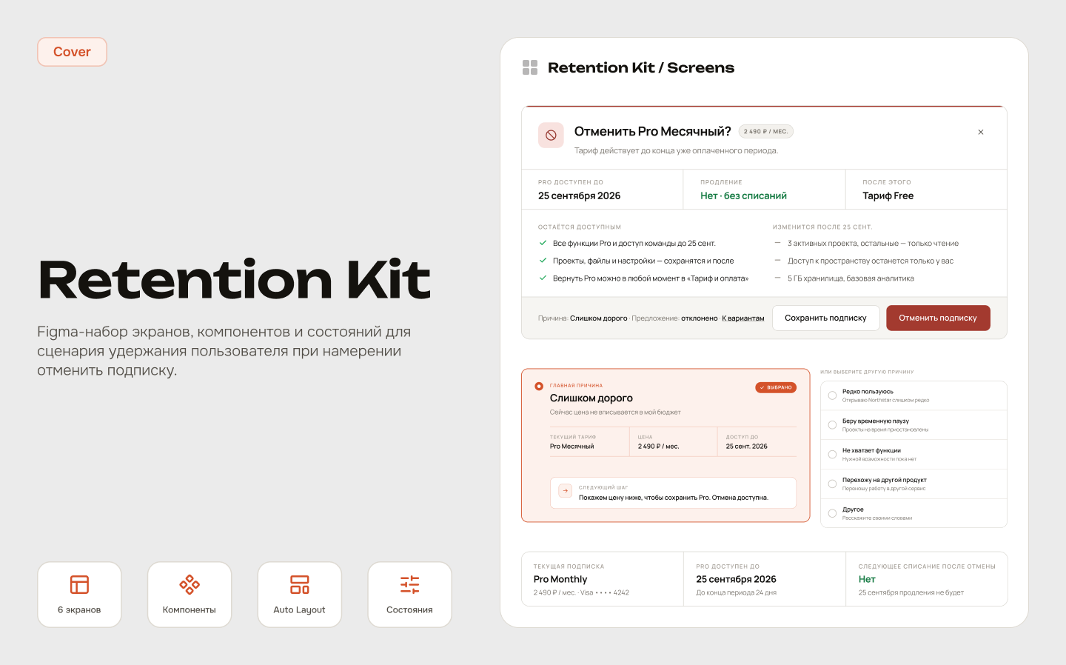The image size is (1066, 665).
Task: Click the 2 490 ₽ / мес. price badge
Action: point(766,131)
